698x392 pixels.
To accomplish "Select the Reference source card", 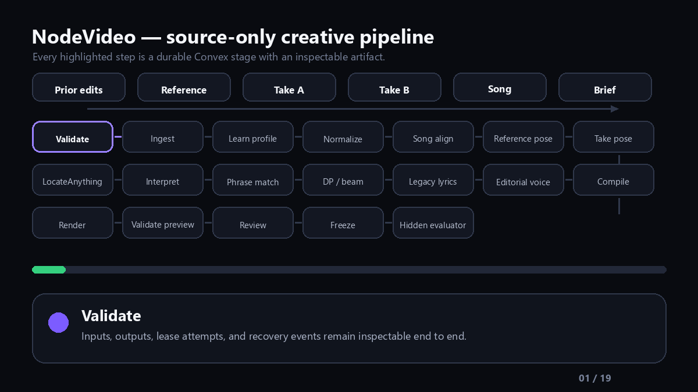I will point(184,87).
